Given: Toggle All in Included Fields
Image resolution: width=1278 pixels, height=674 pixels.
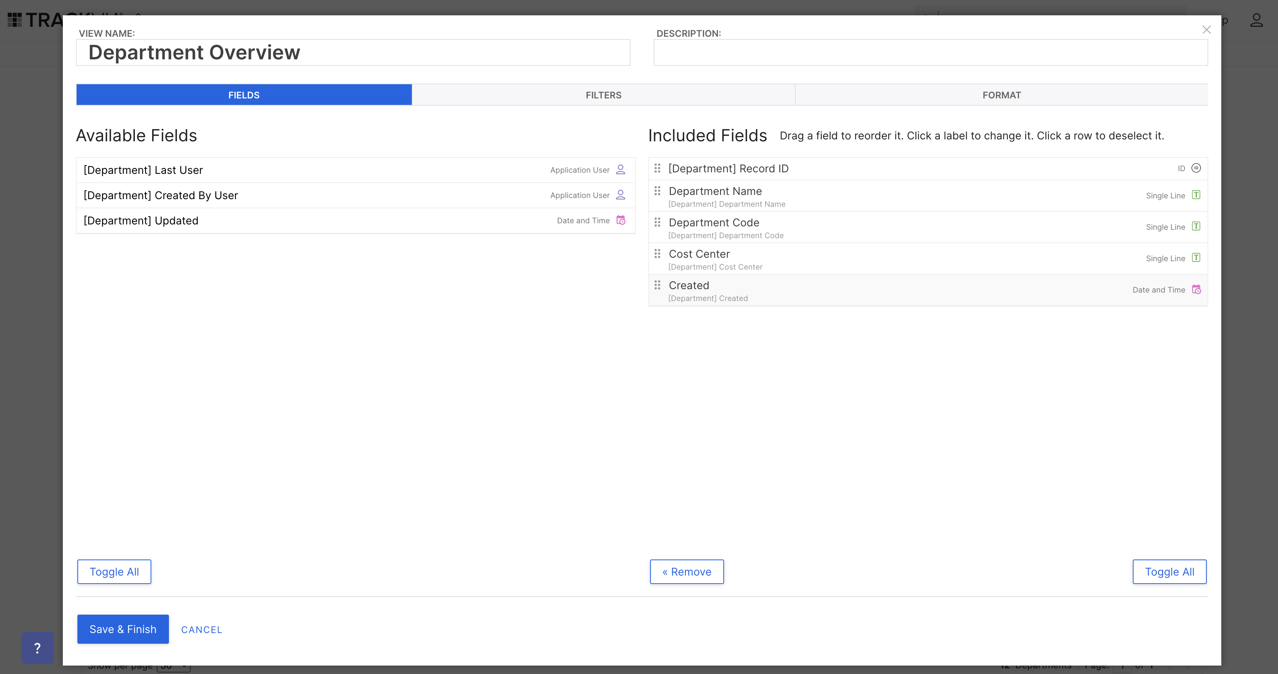Looking at the screenshot, I should point(1169,571).
